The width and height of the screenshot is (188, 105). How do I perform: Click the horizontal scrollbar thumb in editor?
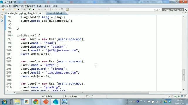click(82, 92)
